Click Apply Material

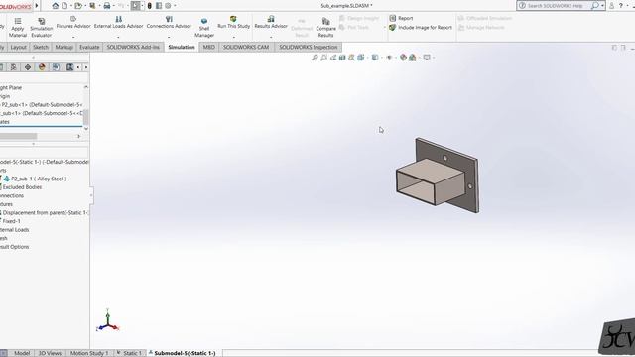(18, 27)
